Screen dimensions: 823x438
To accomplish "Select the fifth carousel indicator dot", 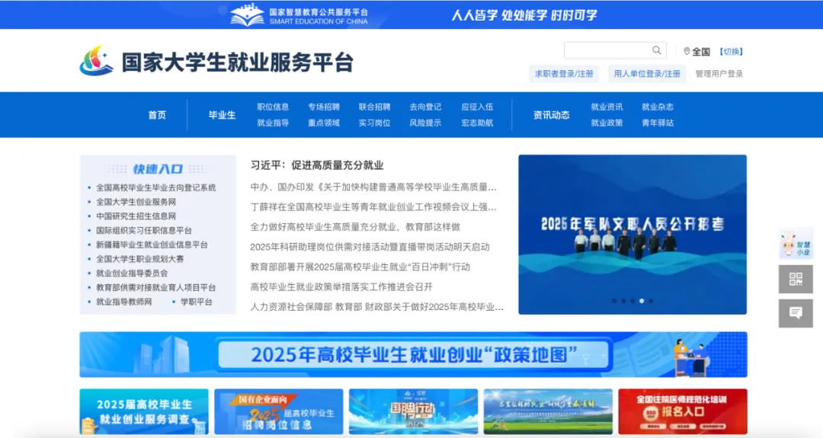I will tap(651, 301).
